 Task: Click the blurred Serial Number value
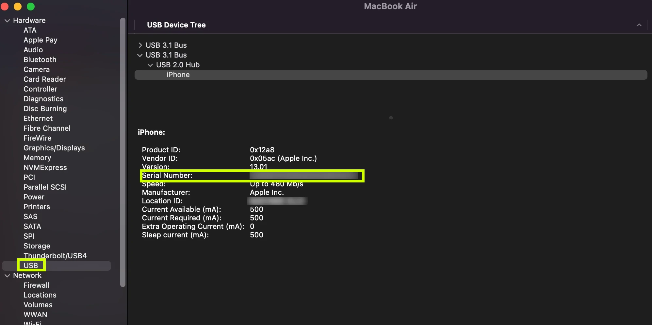tap(304, 176)
